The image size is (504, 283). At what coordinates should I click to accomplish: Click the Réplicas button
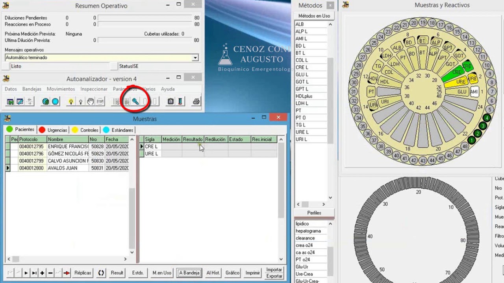coord(83,273)
